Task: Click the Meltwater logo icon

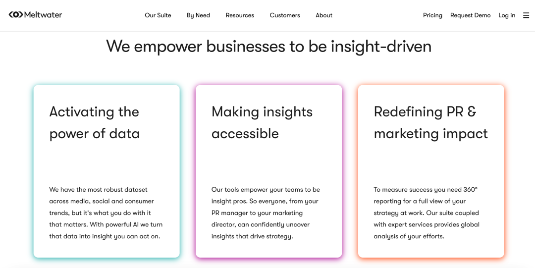Action: (x=16, y=15)
